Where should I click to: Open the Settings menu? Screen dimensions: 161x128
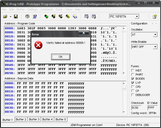pyautogui.click(x=33, y=9)
